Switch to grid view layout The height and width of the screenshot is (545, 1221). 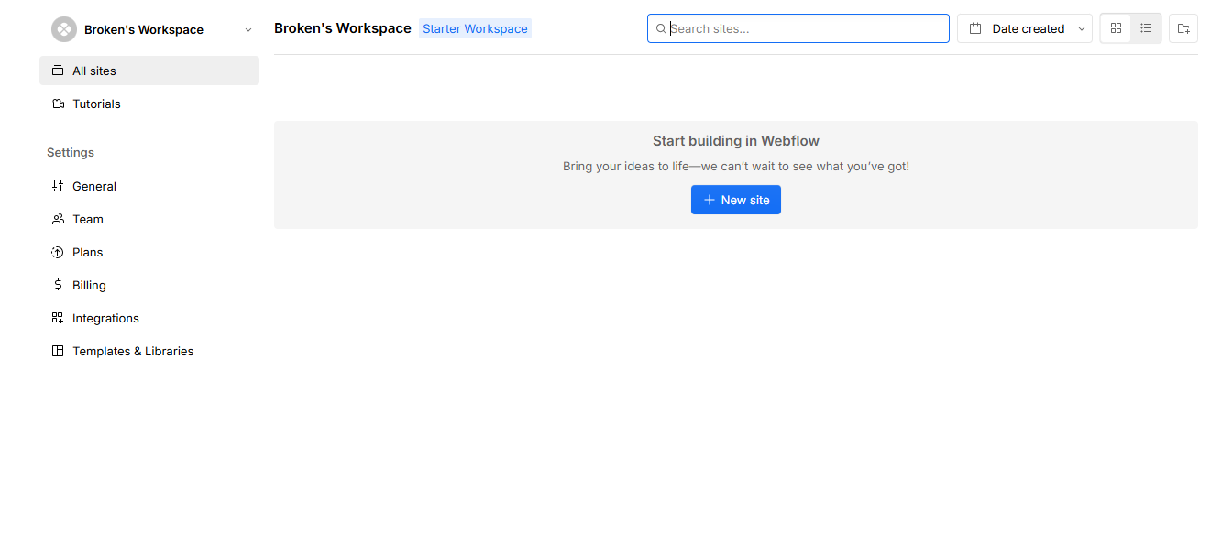1116,28
